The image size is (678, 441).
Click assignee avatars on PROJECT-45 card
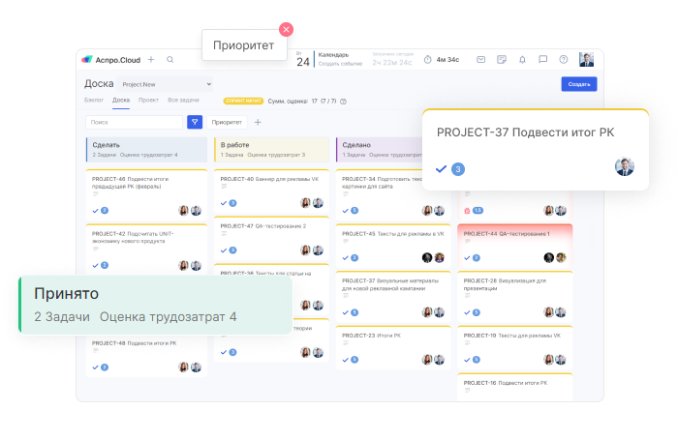click(433, 258)
